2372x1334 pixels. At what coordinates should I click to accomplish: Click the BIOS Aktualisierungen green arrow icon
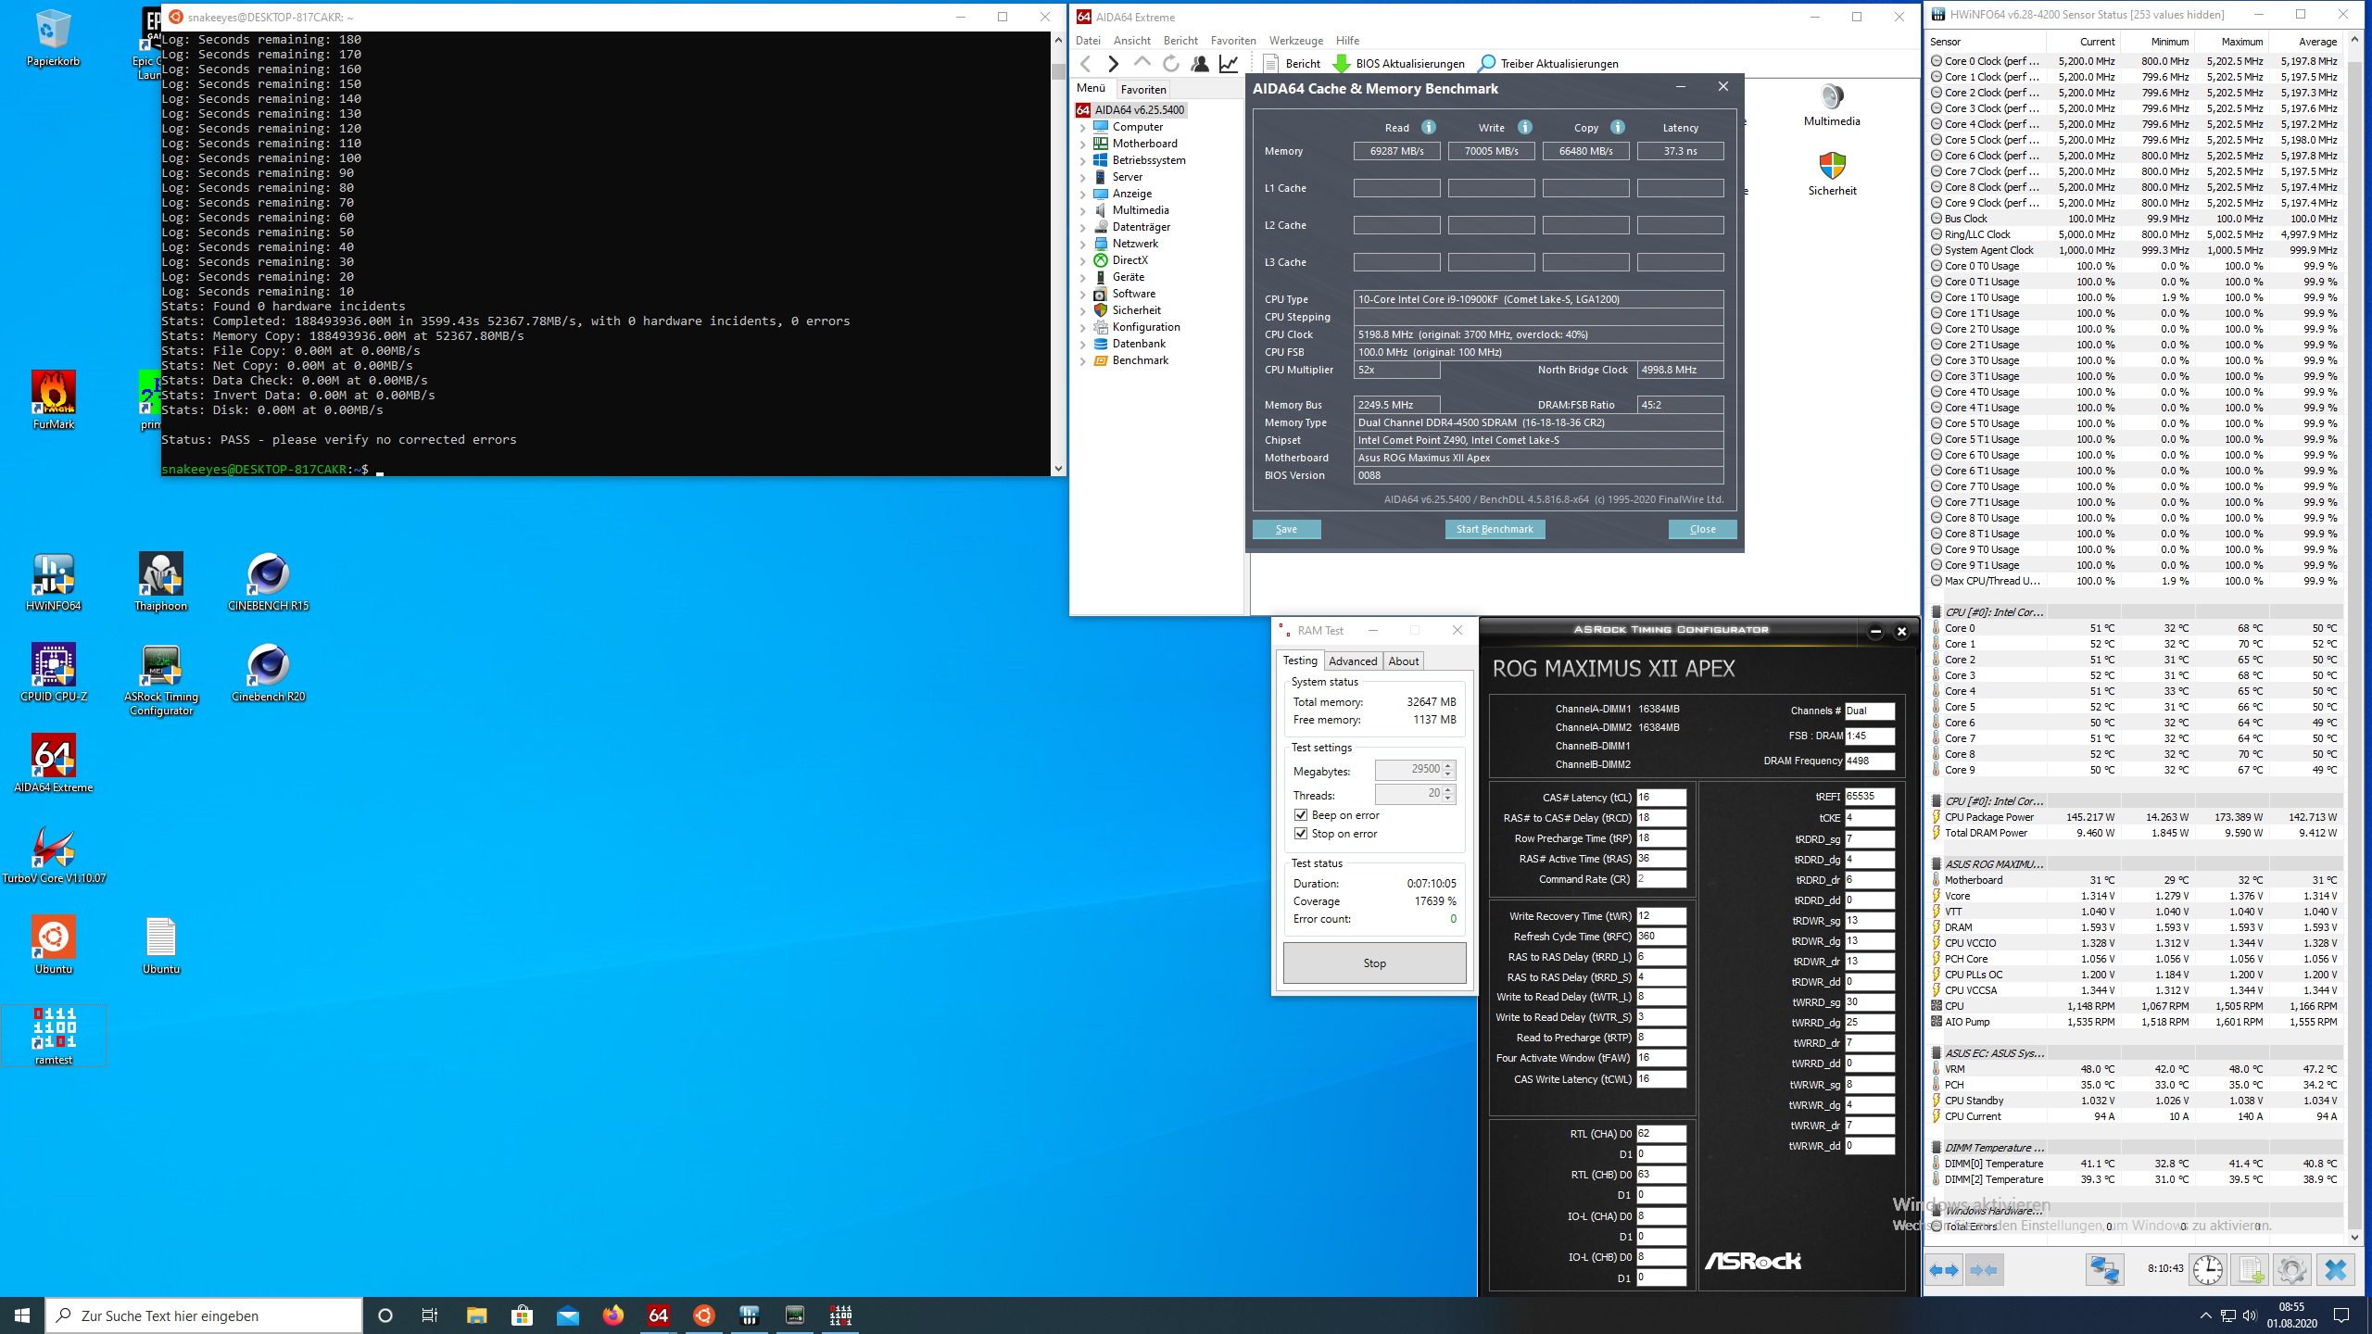1341,63
